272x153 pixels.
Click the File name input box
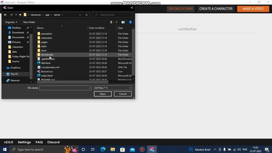pos(64,88)
